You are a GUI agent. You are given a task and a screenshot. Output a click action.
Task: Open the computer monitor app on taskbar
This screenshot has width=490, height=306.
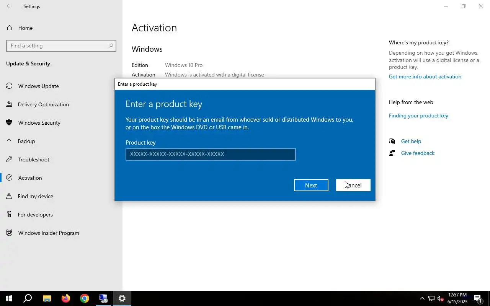tap(103, 298)
